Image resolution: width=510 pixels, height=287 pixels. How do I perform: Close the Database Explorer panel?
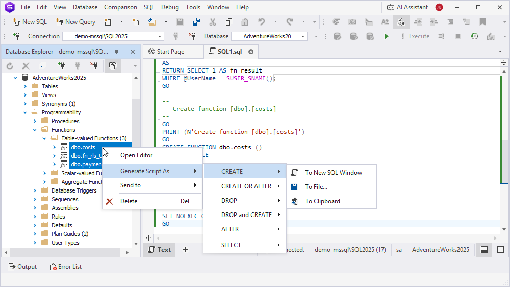133,52
